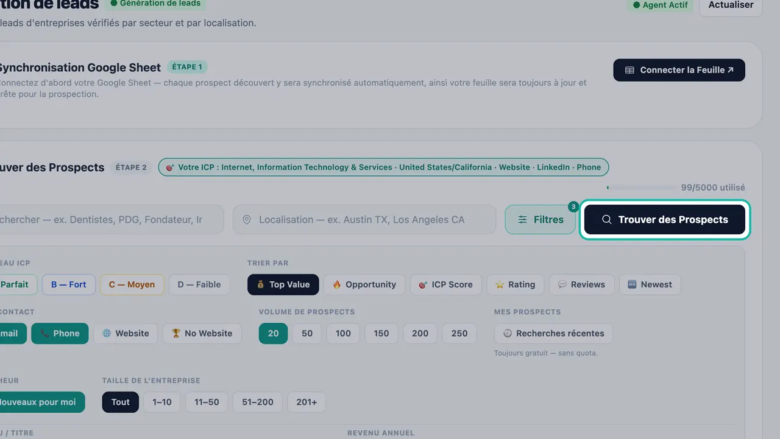Click the location pin icon
Image resolution: width=780 pixels, height=439 pixels.
click(247, 220)
